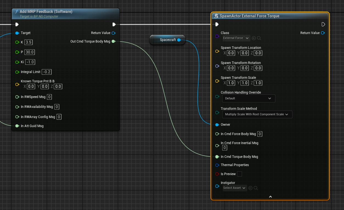Screen dimensions: 344x210
Task: Select the Spacecraft variable node
Action: [x=167, y=40]
